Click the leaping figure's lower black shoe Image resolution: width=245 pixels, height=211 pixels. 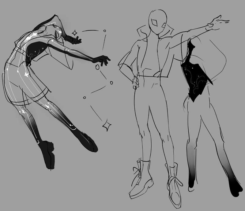(x=48, y=154)
